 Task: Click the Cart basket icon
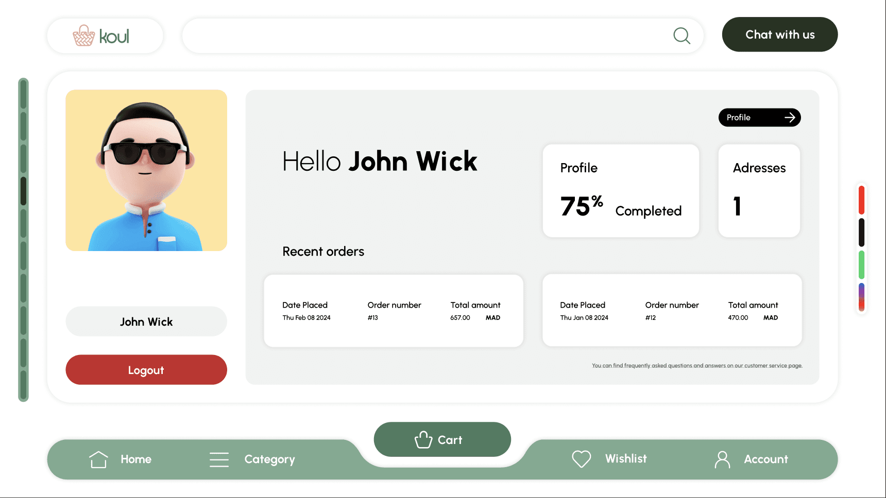point(423,439)
